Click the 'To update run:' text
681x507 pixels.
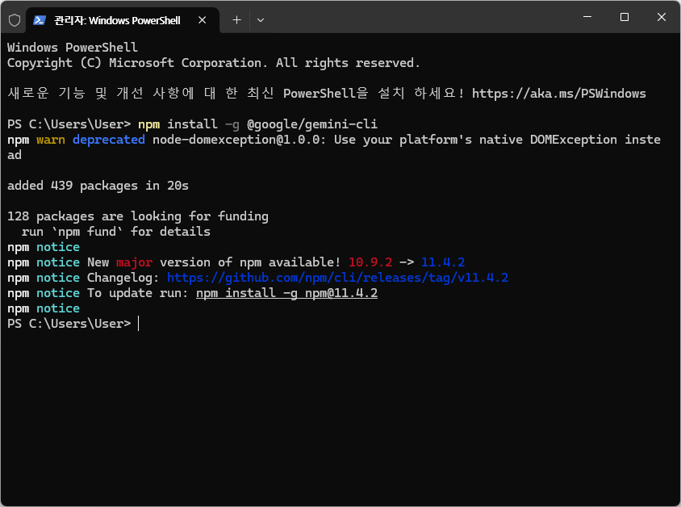coord(138,293)
